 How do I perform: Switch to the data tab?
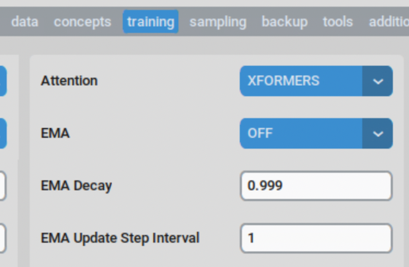[x=24, y=22]
